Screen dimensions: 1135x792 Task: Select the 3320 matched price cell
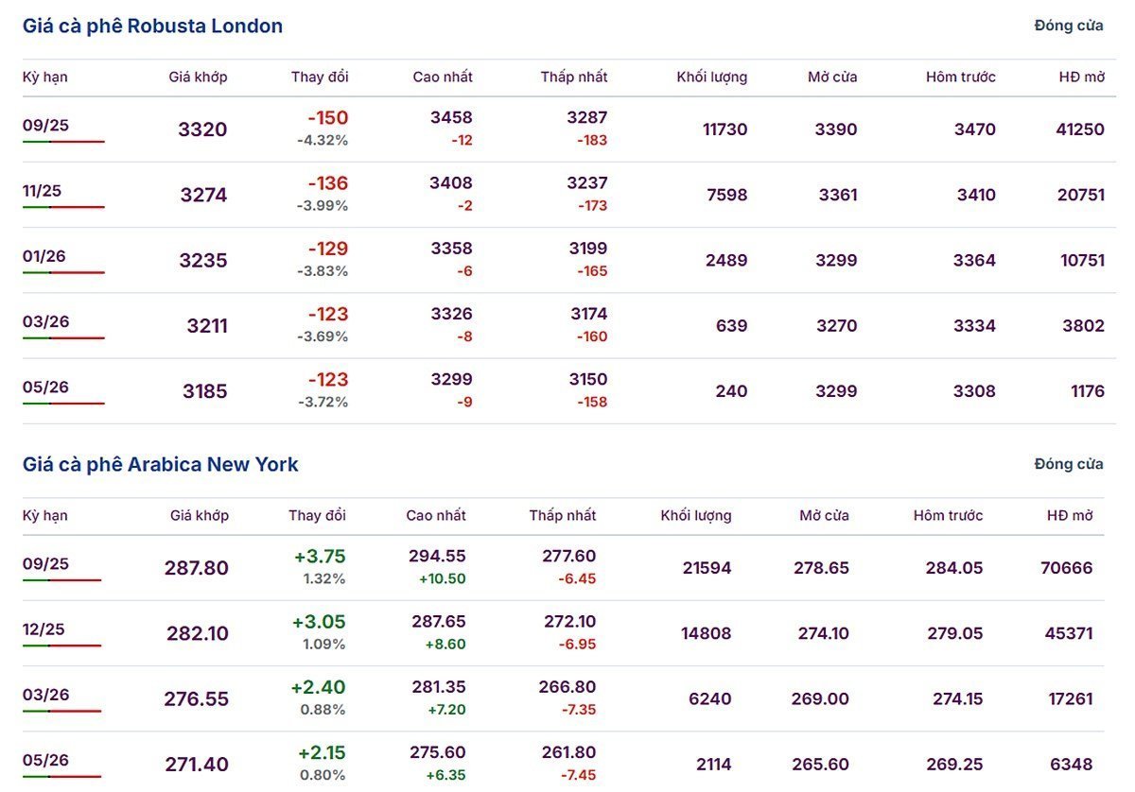point(202,129)
